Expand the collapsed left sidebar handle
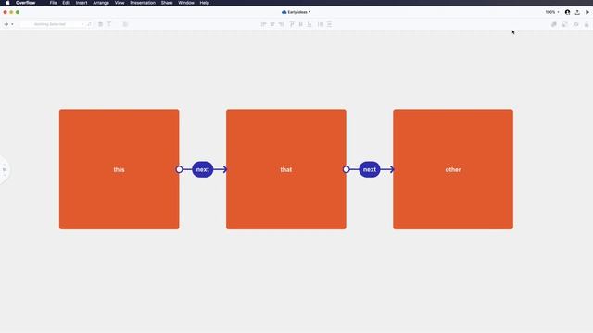 [5, 169]
